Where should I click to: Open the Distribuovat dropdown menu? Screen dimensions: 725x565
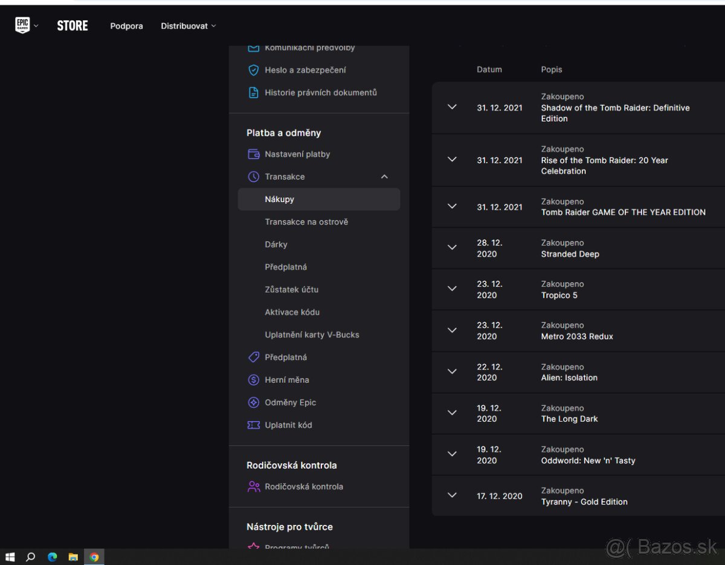tap(188, 26)
